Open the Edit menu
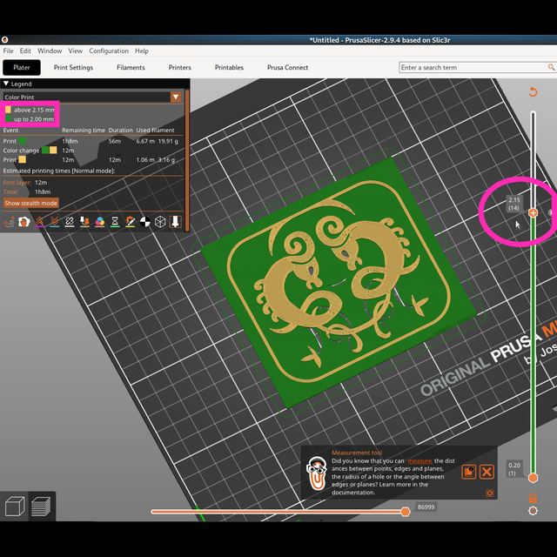This screenshot has width=557, height=557. (x=25, y=50)
